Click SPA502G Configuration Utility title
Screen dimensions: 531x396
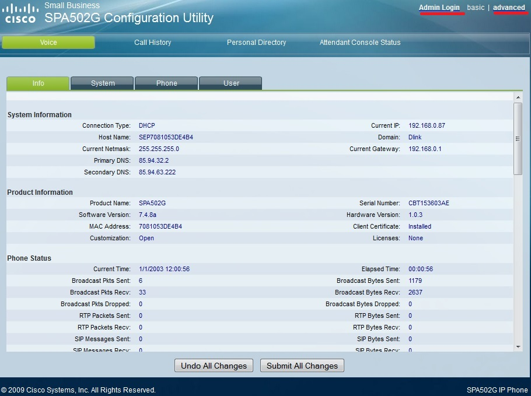(129, 18)
